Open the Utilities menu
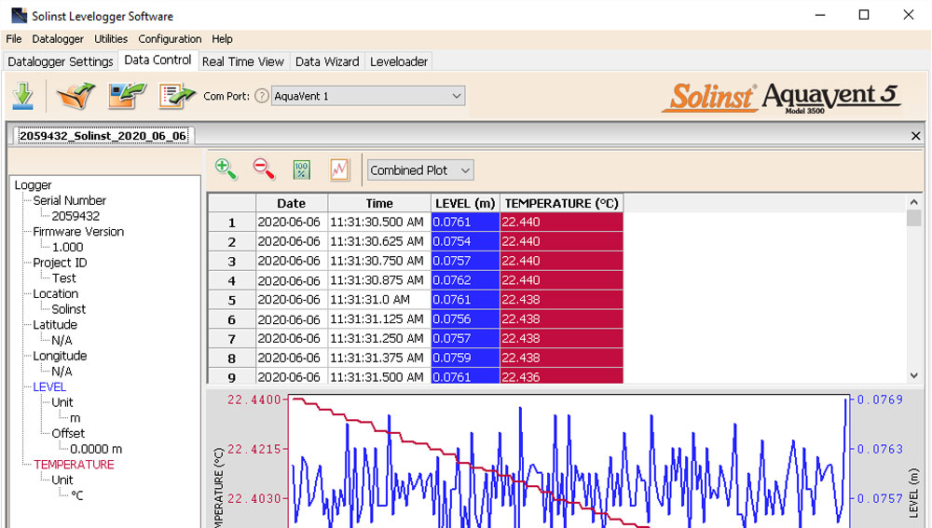 click(111, 39)
